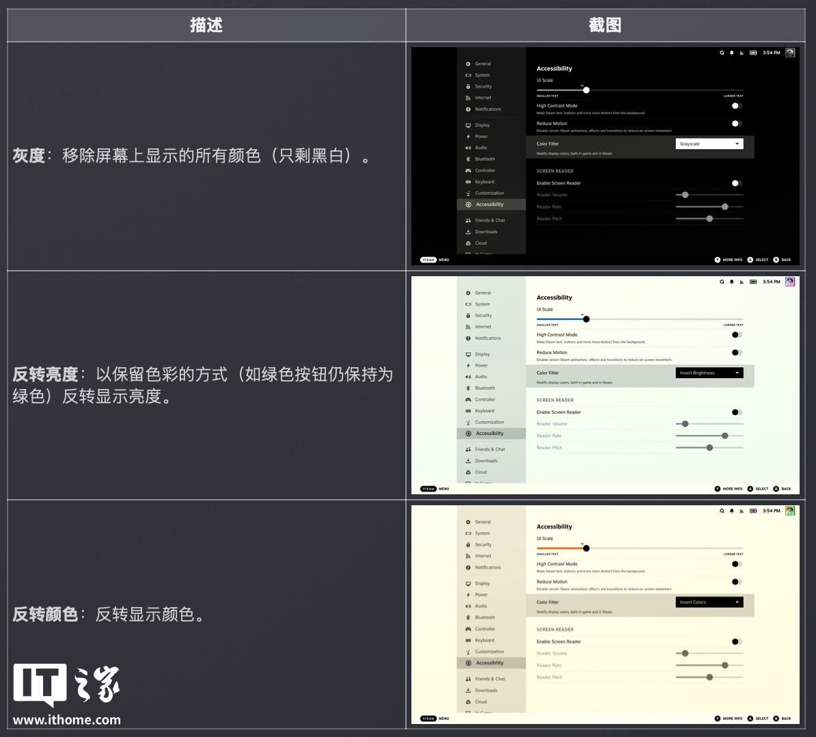The width and height of the screenshot is (816, 737).
Task: Click General gear icon in Grayscale screenshot
Action: click(468, 64)
